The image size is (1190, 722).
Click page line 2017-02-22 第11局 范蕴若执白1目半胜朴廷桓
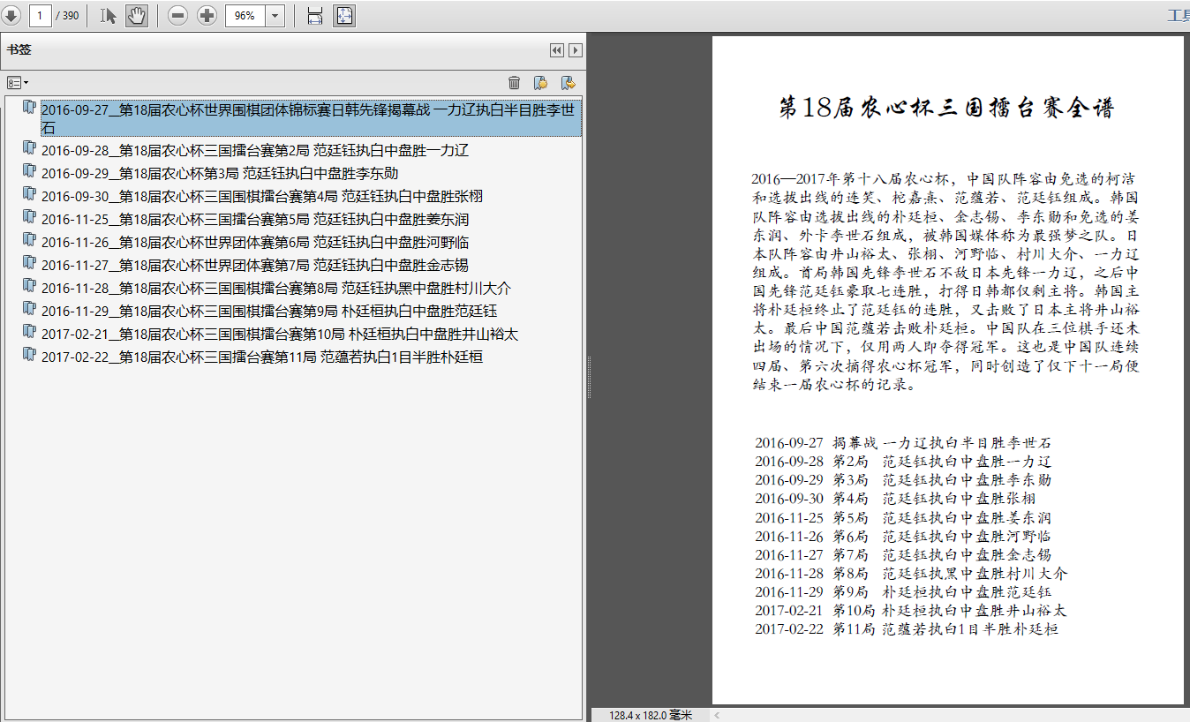click(907, 628)
